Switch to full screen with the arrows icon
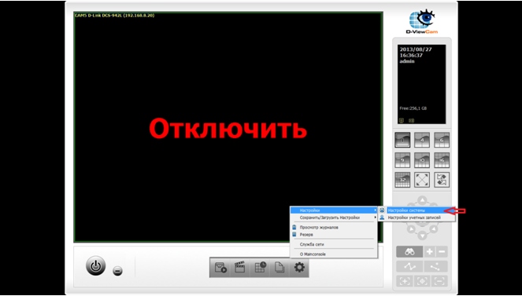This screenshot has width=522, height=296. coord(422,180)
